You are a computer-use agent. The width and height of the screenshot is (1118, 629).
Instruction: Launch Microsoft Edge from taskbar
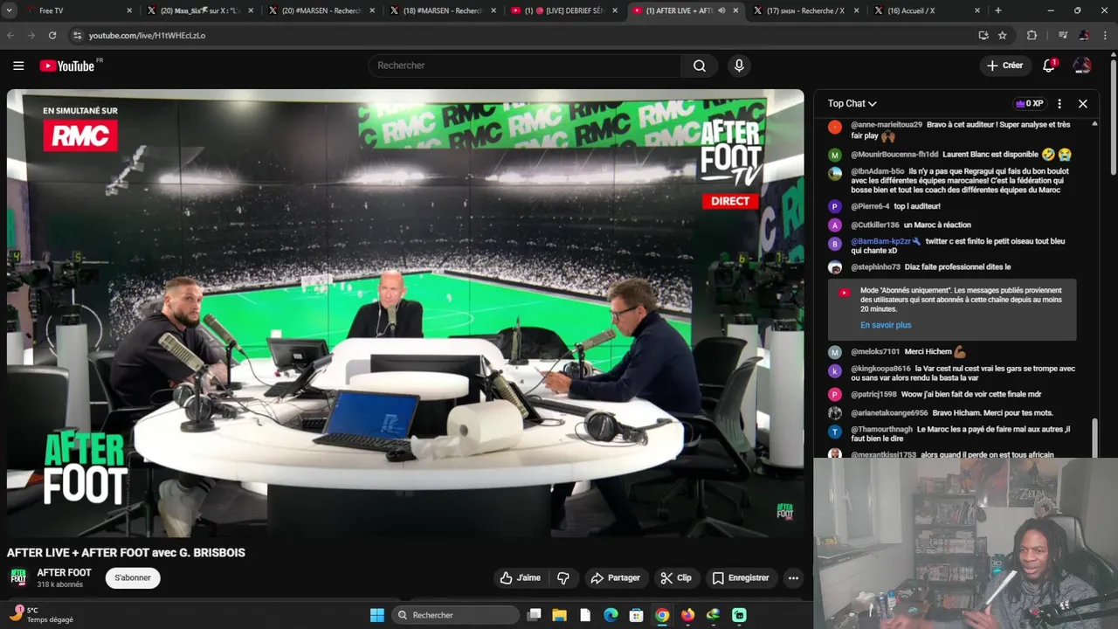[611, 615]
